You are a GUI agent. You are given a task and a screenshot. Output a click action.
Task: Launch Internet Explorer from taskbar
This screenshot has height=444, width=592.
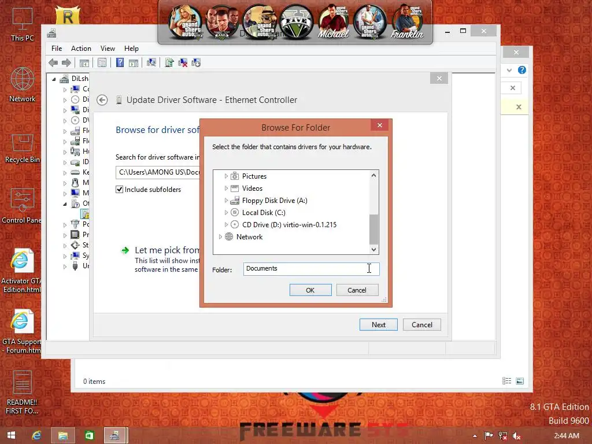pyautogui.click(x=36, y=435)
